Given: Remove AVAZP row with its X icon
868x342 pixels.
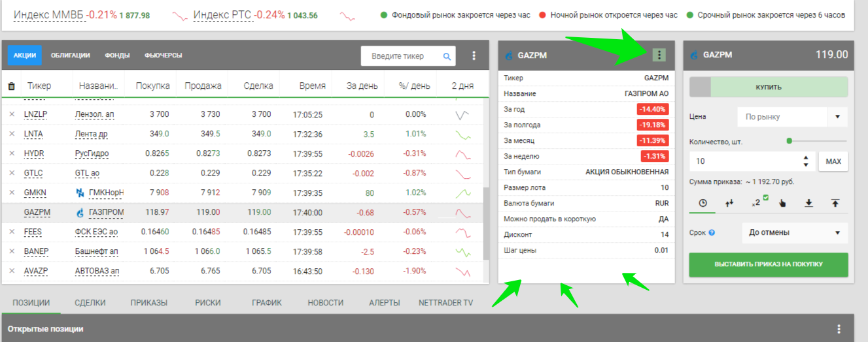Looking at the screenshot, I should click(x=12, y=271).
